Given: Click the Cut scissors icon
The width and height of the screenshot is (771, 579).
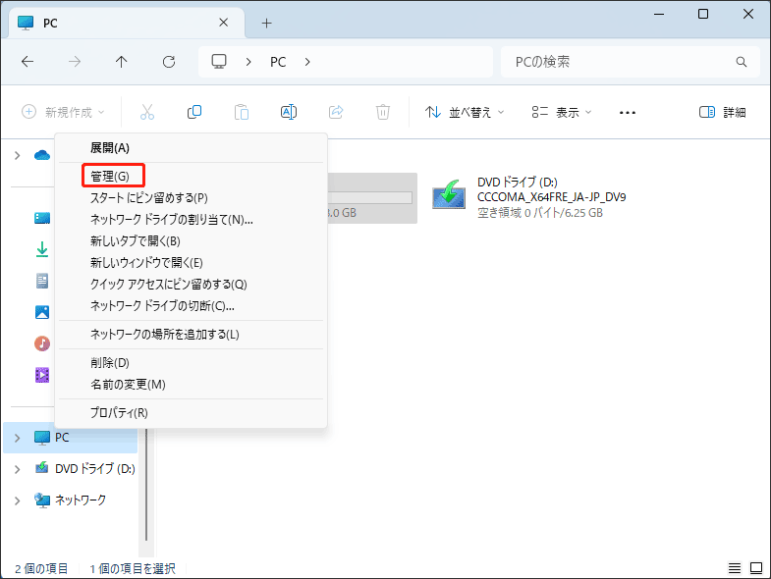Looking at the screenshot, I should [147, 112].
